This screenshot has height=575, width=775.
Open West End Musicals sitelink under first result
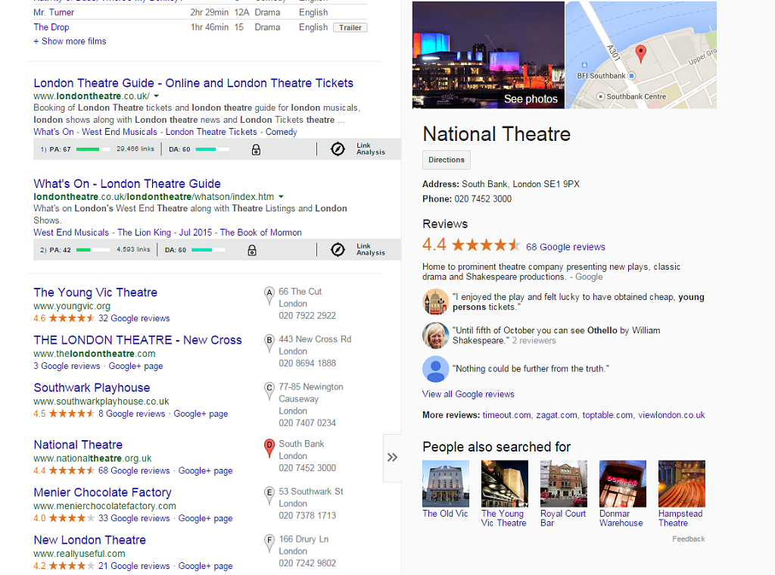(119, 132)
